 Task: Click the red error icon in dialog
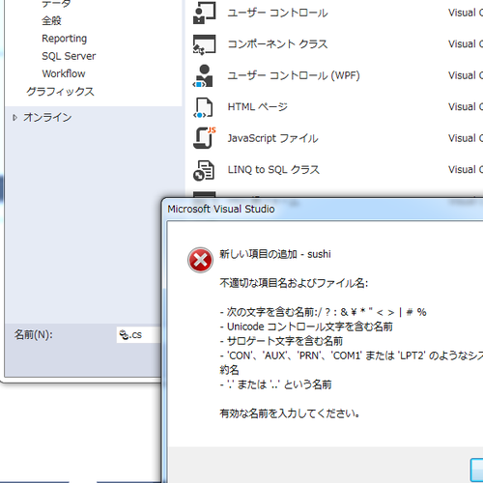coord(200,260)
